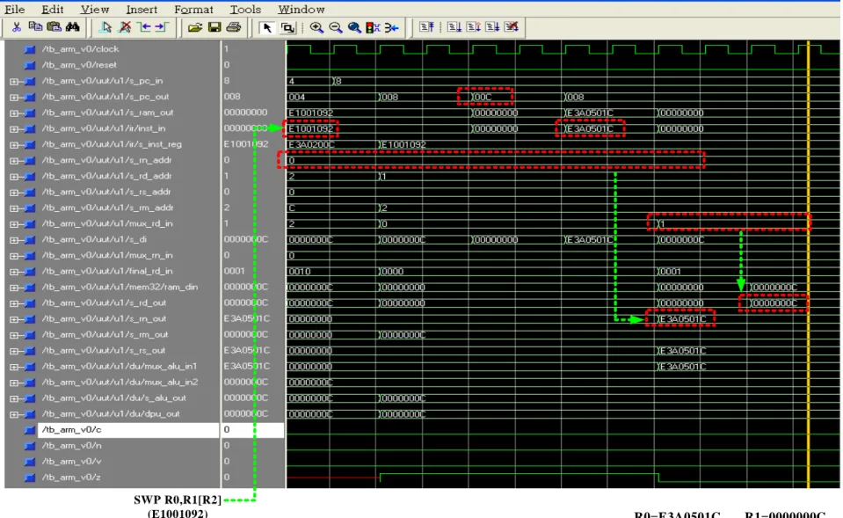Select the /tb_arm_v0/reset signal name
This screenshot has width=843, height=518.
[x=79, y=65]
